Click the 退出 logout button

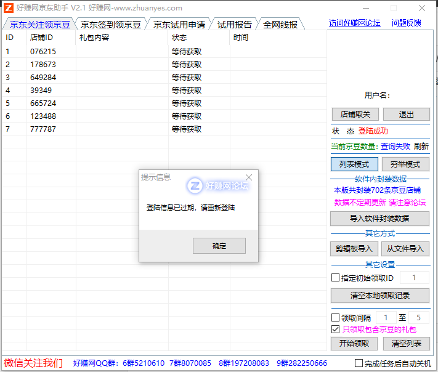[x=406, y=114]
